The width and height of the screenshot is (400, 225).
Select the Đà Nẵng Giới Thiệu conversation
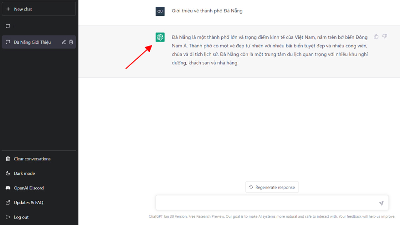(32, 42)
